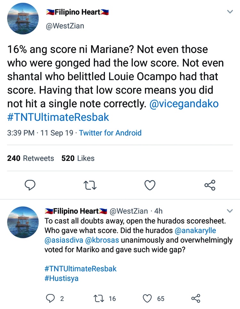Open Twitter for Android source link

(110, 133)
